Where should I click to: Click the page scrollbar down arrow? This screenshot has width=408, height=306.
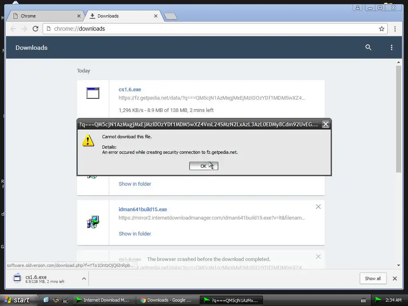point(398,265)
